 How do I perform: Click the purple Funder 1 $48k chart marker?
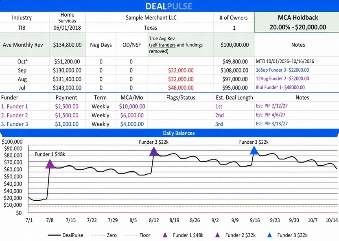tap(50, 164)
